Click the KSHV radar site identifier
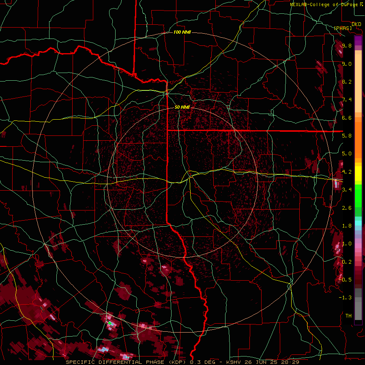 pyautogui.click(x=234, y=362)
